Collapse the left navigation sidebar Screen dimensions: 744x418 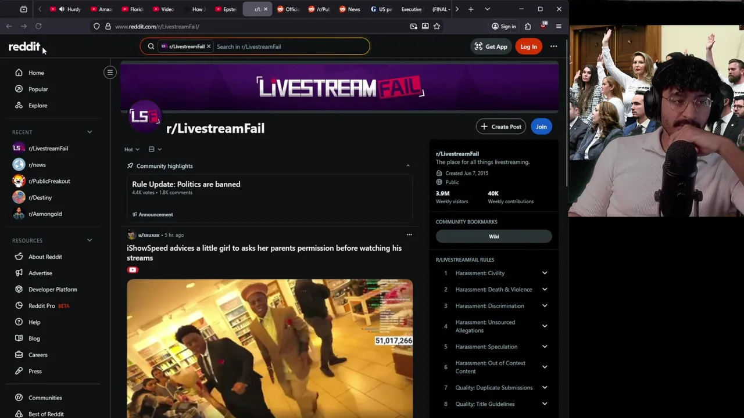[x=110, y=73]
